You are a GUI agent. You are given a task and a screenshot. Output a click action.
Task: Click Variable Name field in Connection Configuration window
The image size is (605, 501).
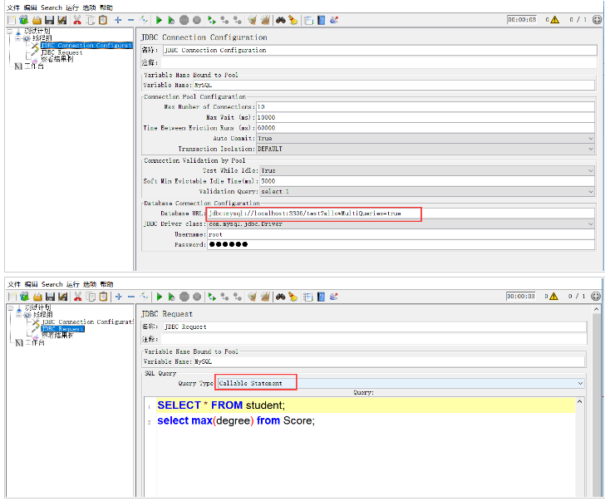coord(394,86)
